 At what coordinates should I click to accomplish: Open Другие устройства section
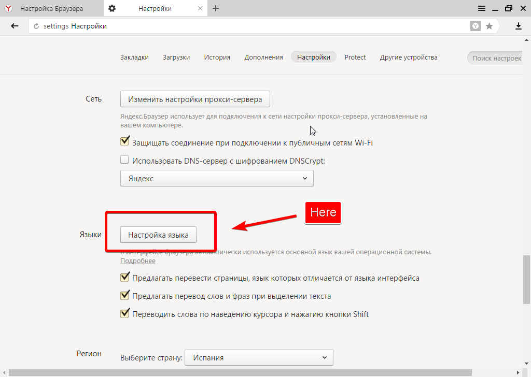click(409, 57)
